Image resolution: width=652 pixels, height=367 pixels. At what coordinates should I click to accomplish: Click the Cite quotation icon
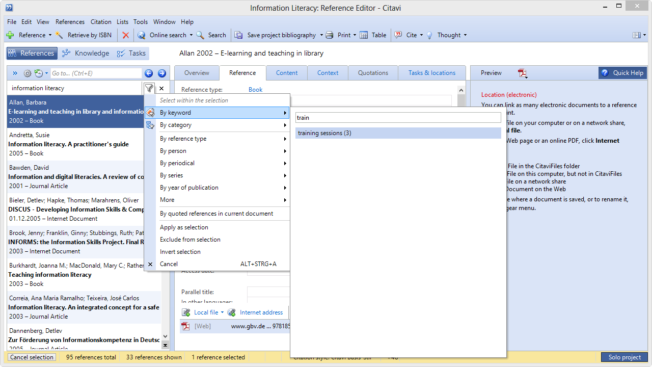coord(398,35)
